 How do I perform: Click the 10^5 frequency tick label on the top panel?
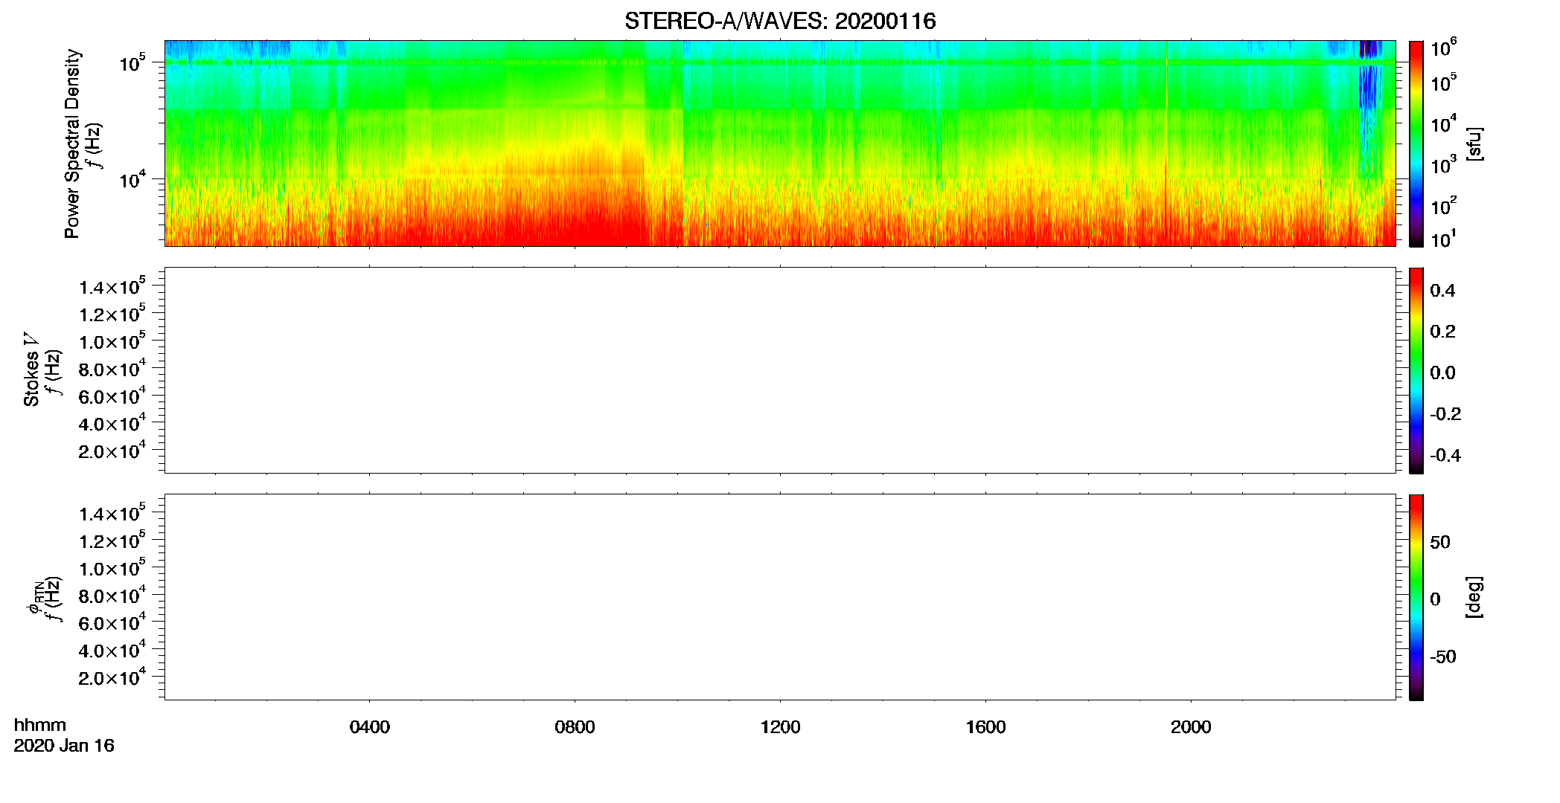click(x=132, y=62)
